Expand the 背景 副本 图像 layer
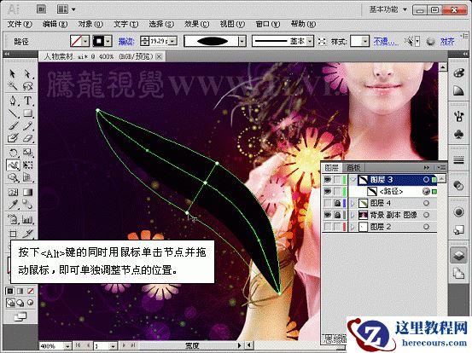The height and width of the screenshot is (353, 472). click(353, 215)
